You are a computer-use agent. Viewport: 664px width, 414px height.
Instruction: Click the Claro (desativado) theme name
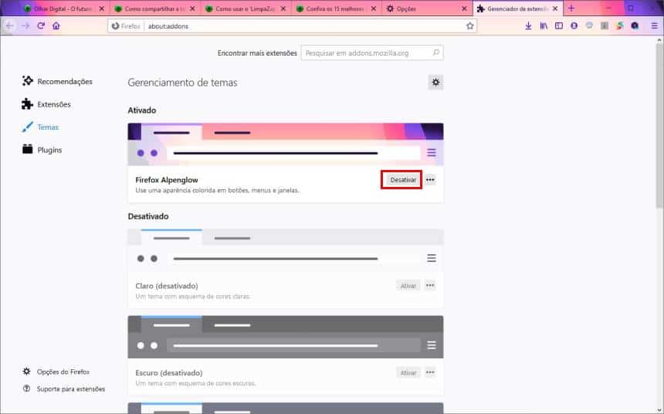coord(167,286)
